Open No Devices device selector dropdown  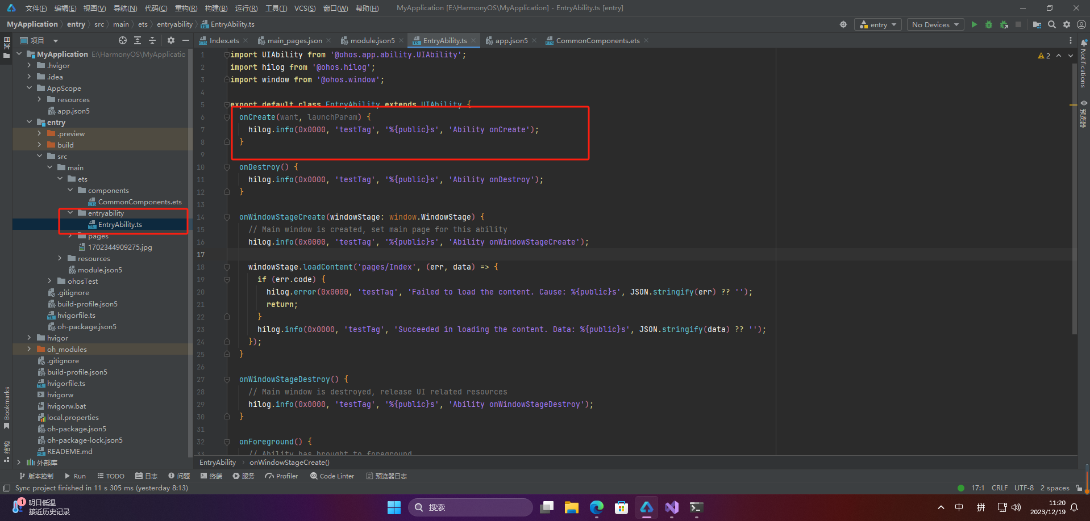pyautogui.click(x=935, y=24)
